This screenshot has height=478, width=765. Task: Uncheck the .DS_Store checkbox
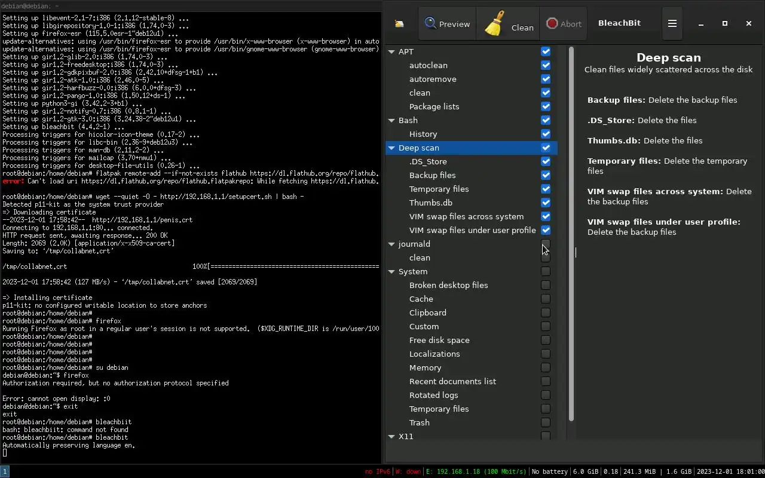pos(546,161)
